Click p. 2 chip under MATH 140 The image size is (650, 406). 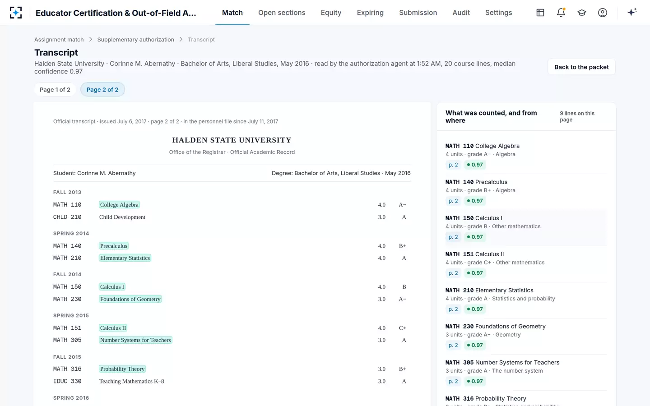point(453,201)
